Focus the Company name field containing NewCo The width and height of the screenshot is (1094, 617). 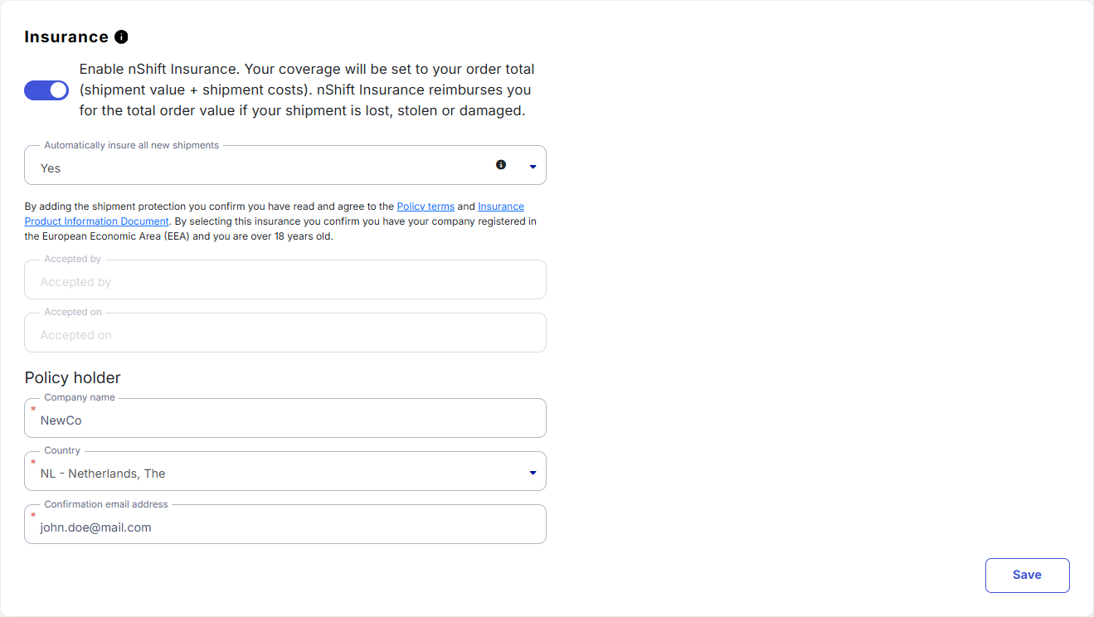[x=285, y=420]
